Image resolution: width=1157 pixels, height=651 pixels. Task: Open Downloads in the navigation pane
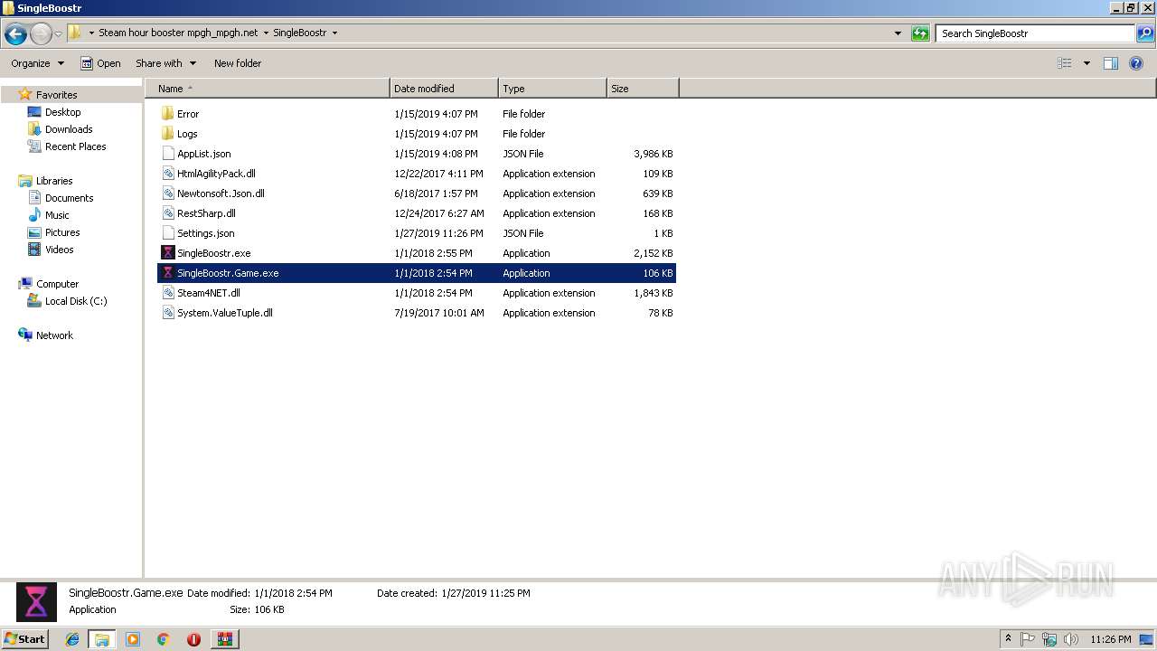coord(69,129)
